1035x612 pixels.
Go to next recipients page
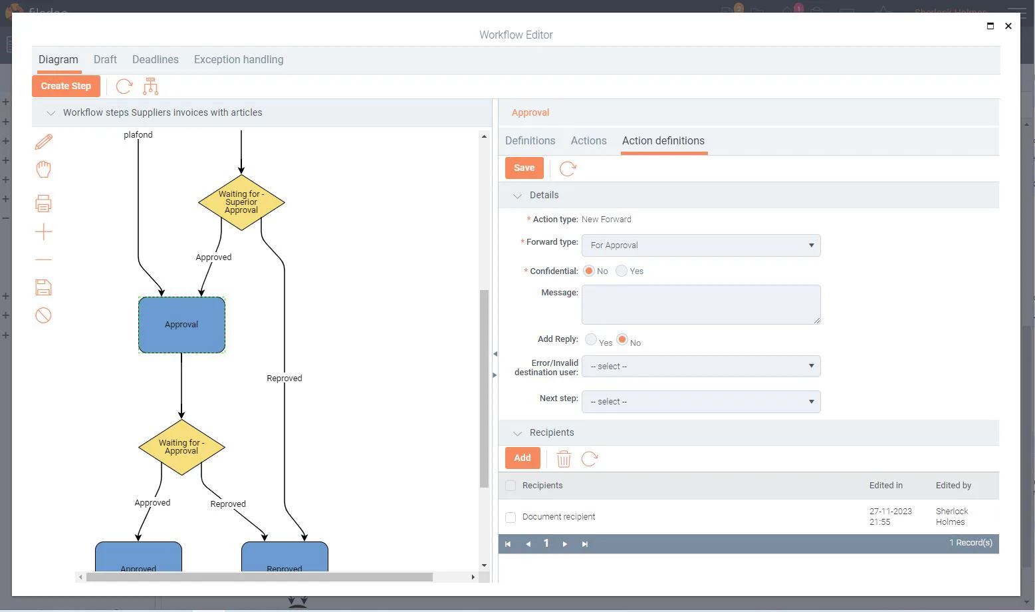coord(565,544)
